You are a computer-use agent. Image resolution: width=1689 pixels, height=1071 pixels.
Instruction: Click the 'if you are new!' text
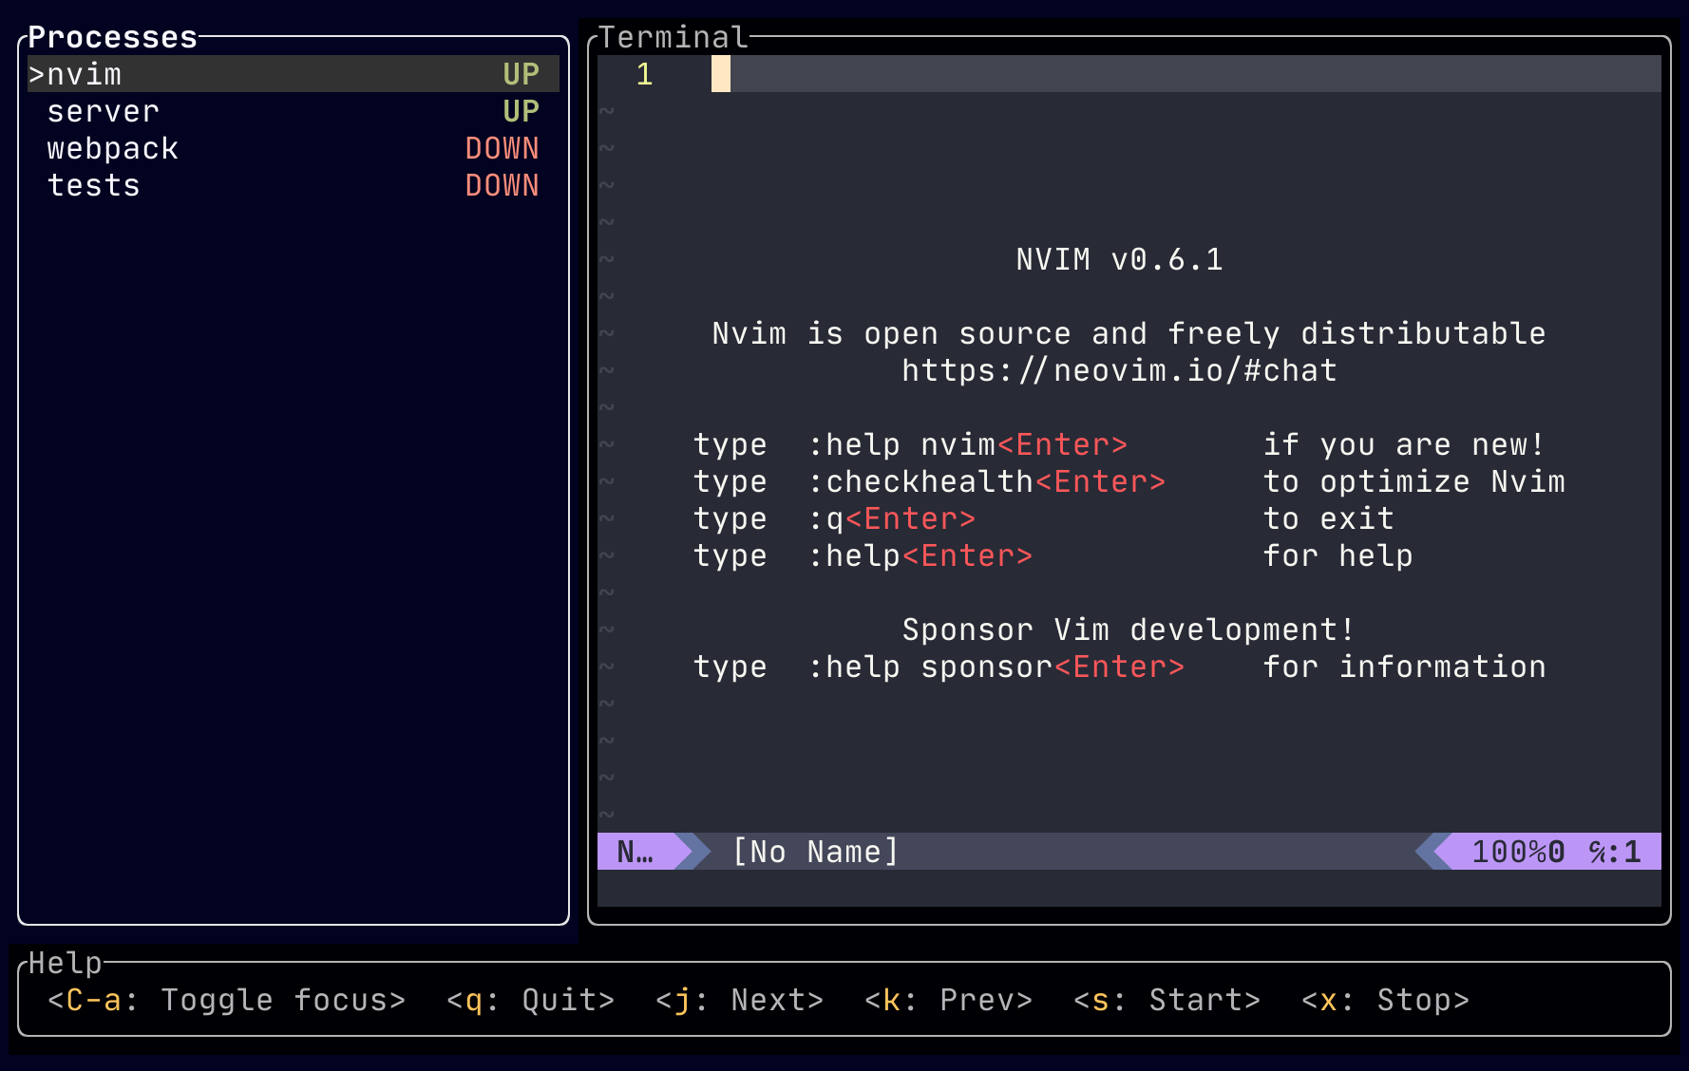(x=1404, y=444)
